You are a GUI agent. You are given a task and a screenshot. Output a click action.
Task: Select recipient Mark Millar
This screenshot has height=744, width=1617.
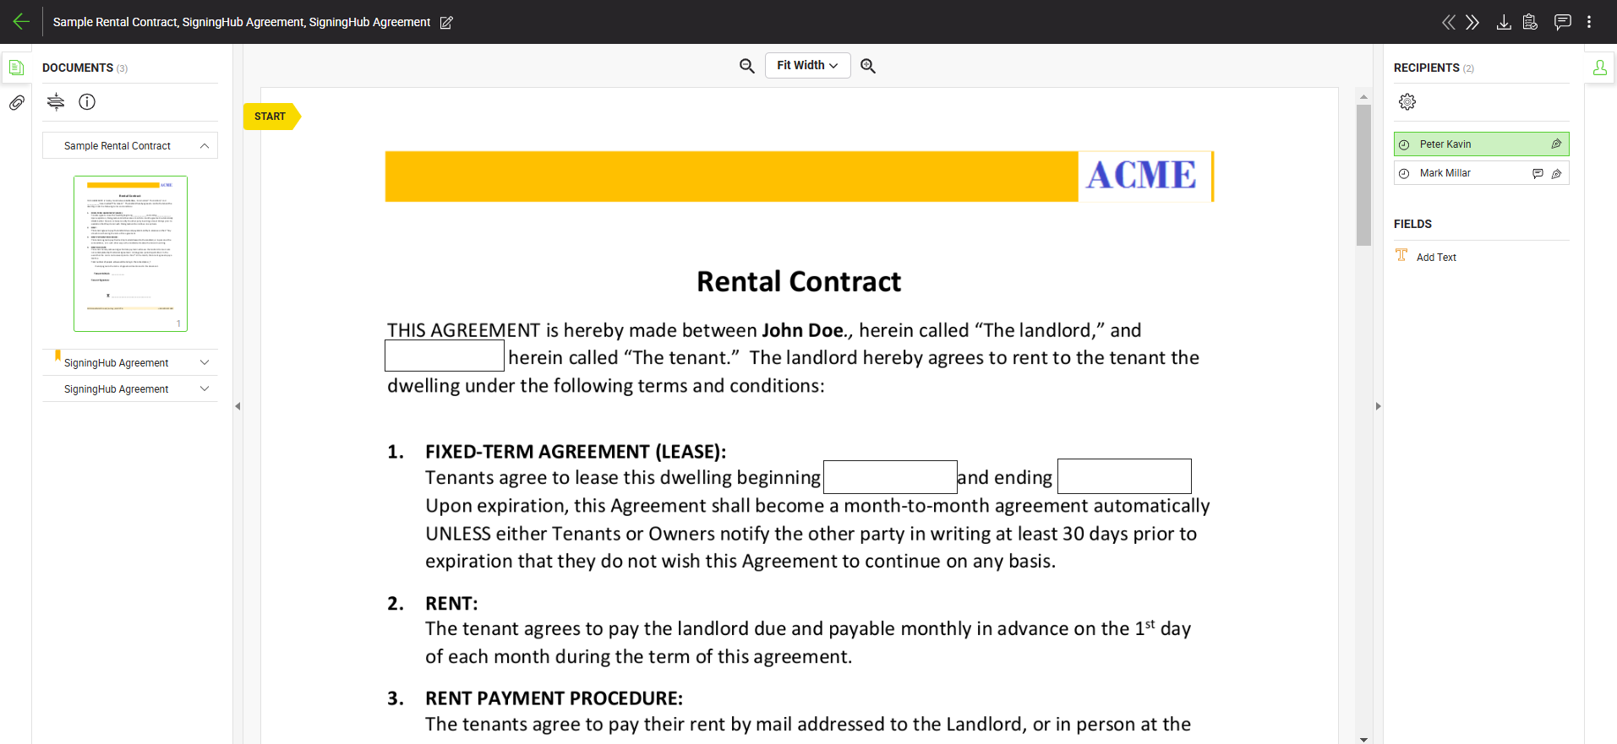click(x=1445, y=173)
